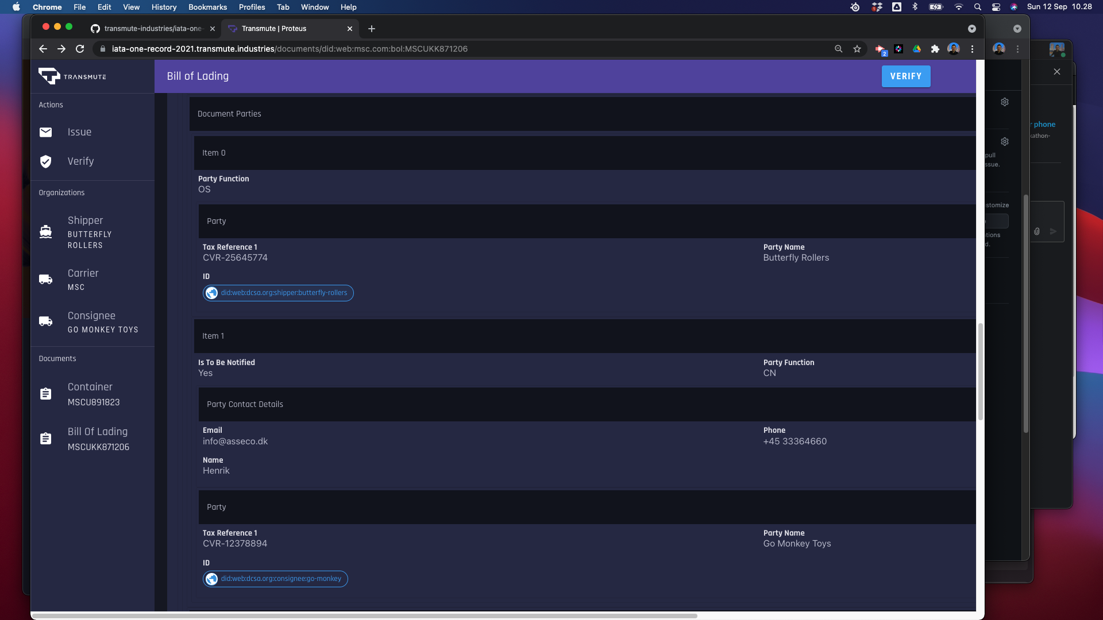Click the Container clipboard icon
This screenshot has height=620, width=1103.
pyautogui.click(x=45, y=394)
